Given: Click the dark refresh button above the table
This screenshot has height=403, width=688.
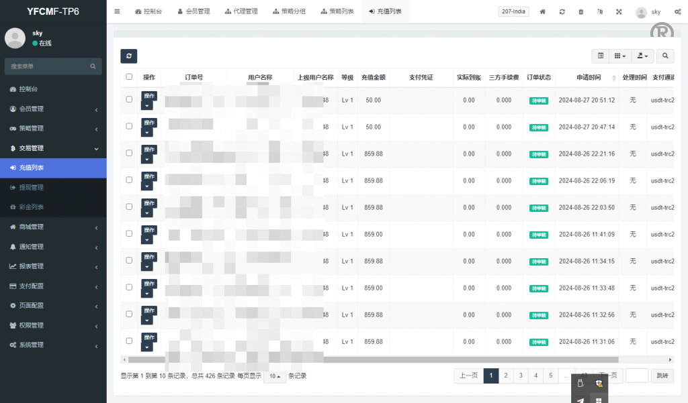Looking at the screenshot, I should 129,56.
